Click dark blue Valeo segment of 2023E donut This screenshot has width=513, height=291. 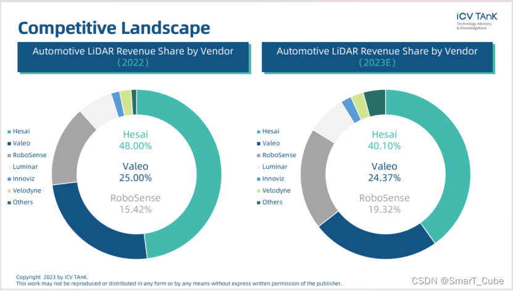pyautogui.click(x=376, y=245)
